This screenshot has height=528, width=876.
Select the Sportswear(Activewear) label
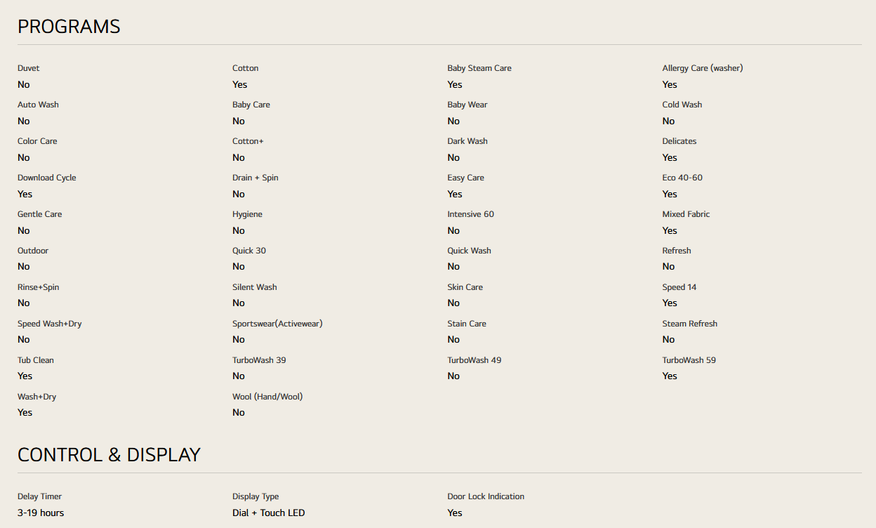click(277, 324)
